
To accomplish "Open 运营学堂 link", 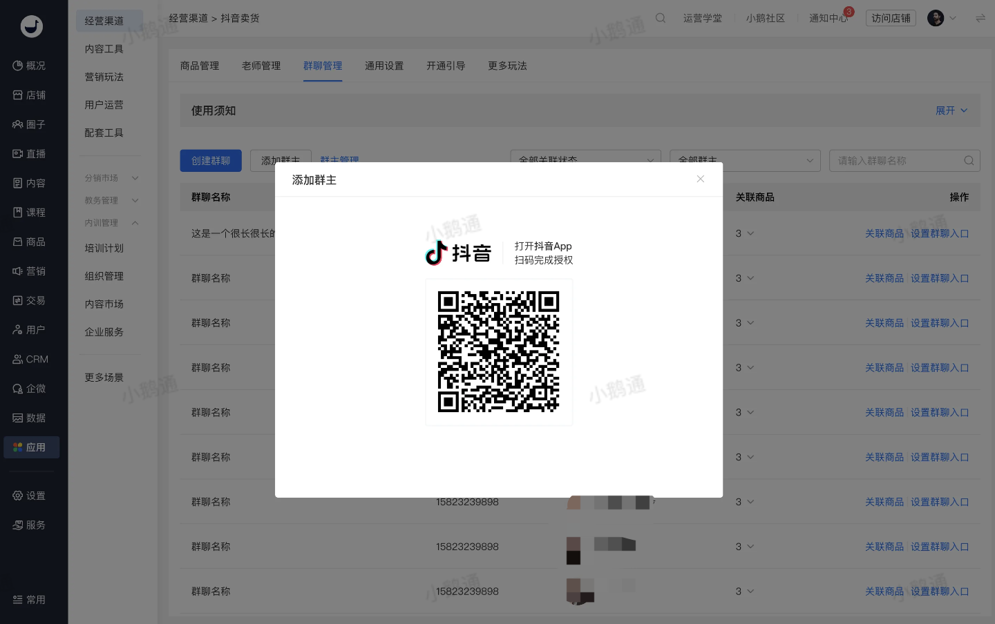I will click(703, 18).
